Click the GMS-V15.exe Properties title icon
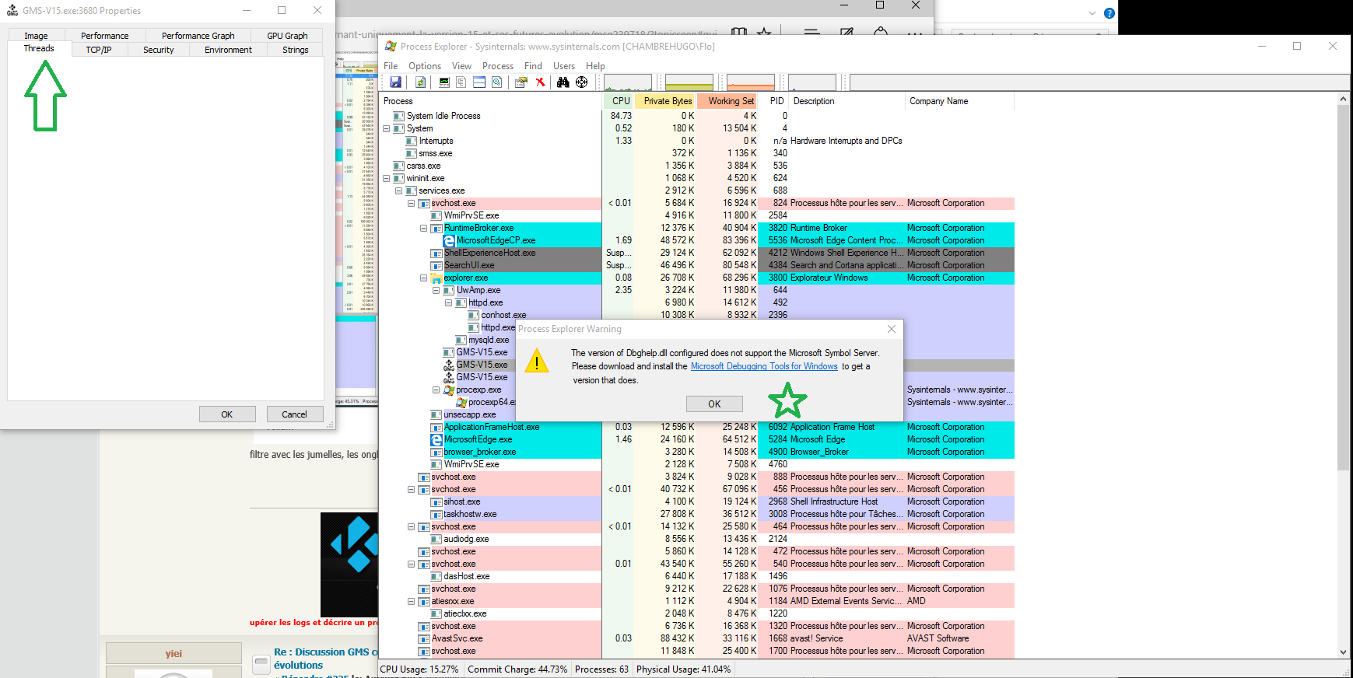Viewport: 1353px width, 678px height. pos(12,10)
